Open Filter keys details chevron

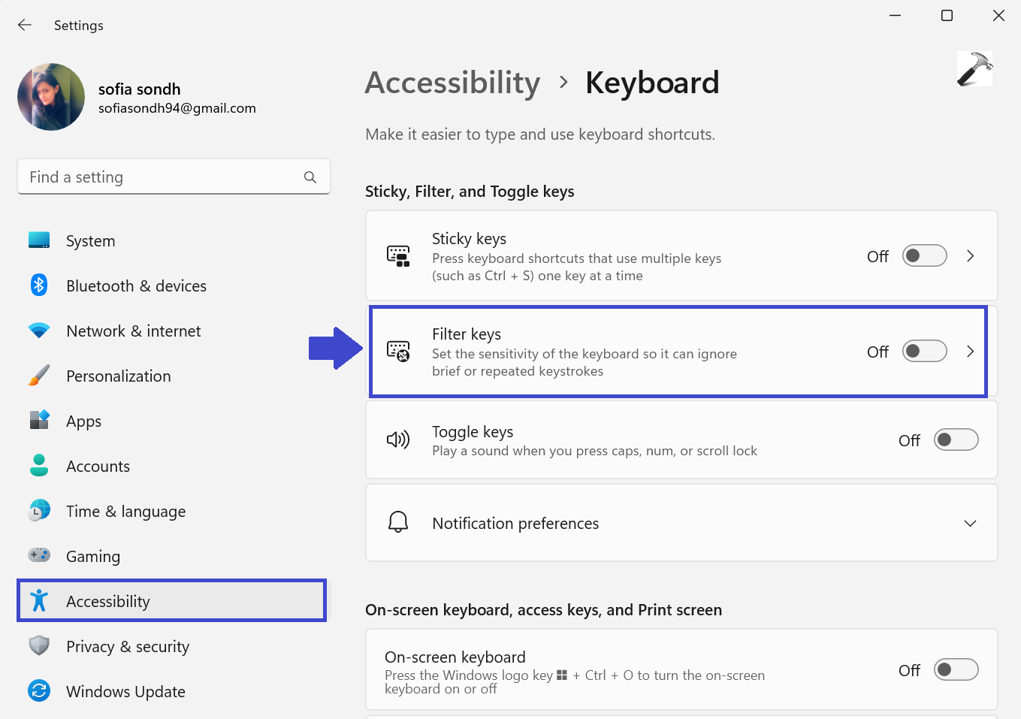coord(970,351)
